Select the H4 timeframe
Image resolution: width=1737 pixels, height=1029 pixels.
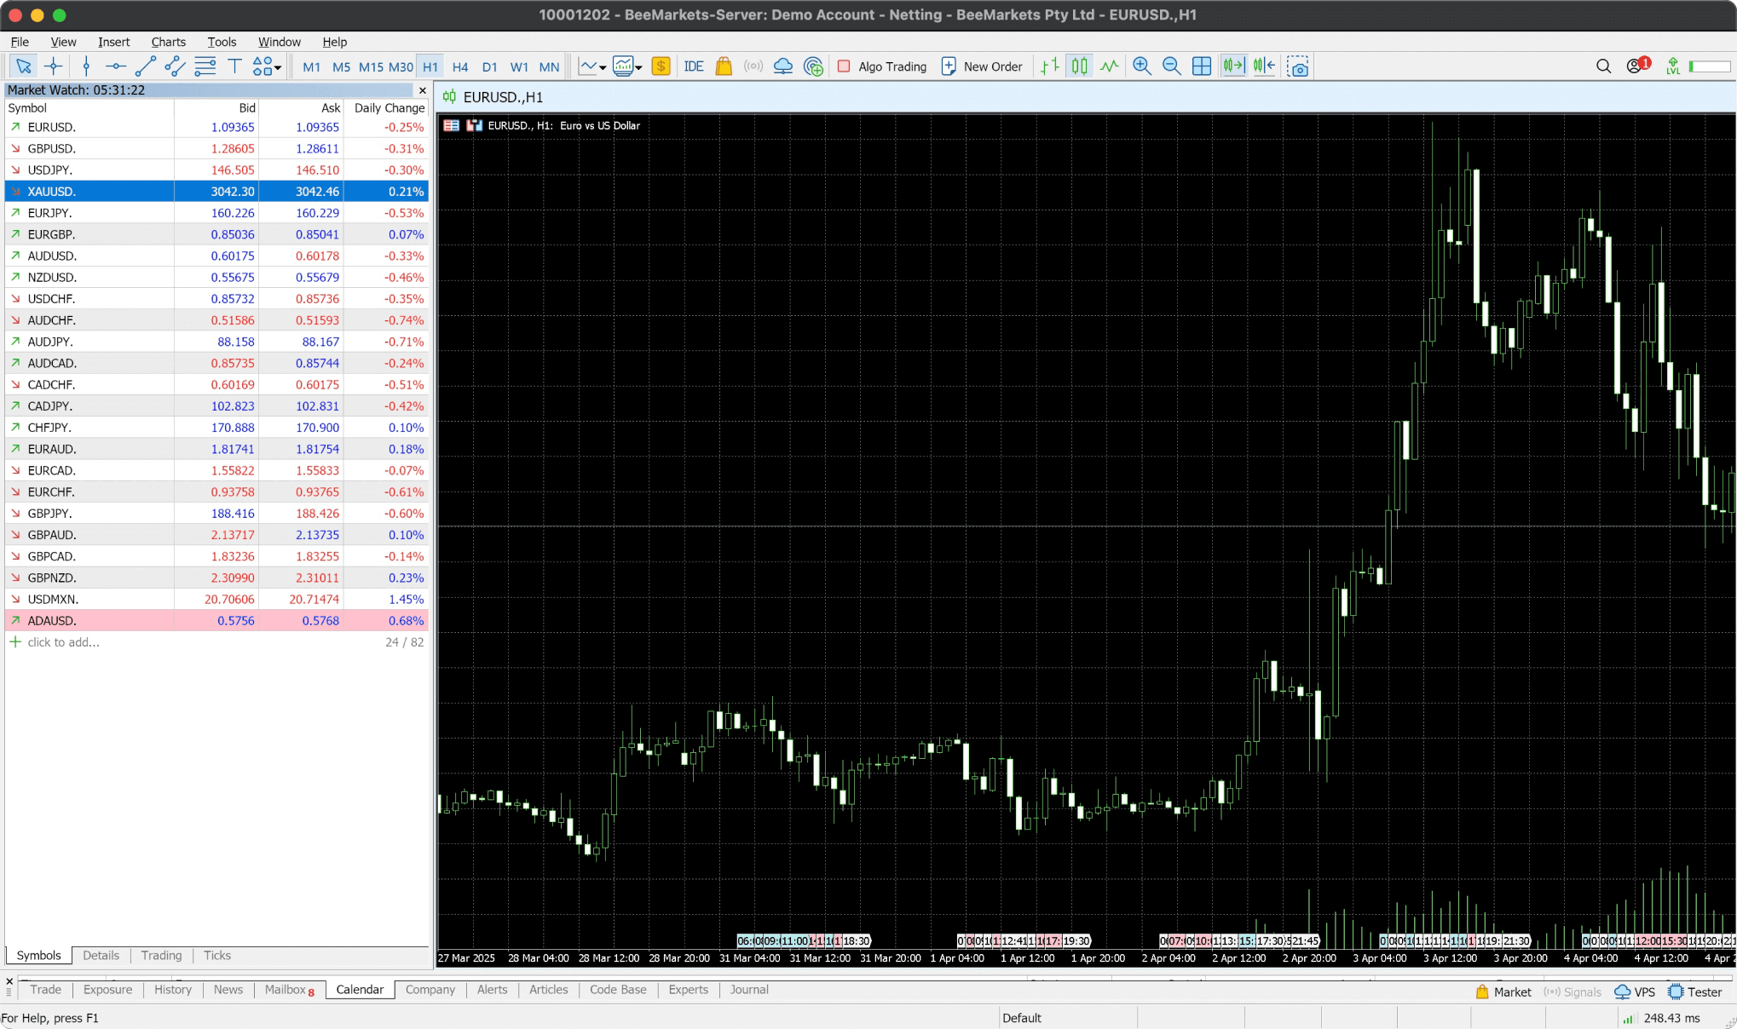pyautogui.click(x=460, y=66)
